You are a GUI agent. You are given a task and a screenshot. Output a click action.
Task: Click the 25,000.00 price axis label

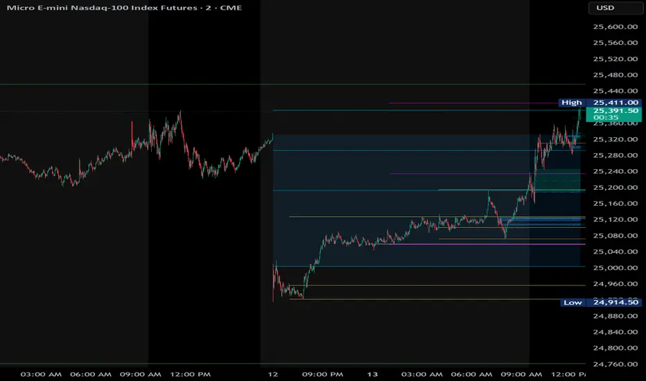pyautogui.click(x=615, y=267)
